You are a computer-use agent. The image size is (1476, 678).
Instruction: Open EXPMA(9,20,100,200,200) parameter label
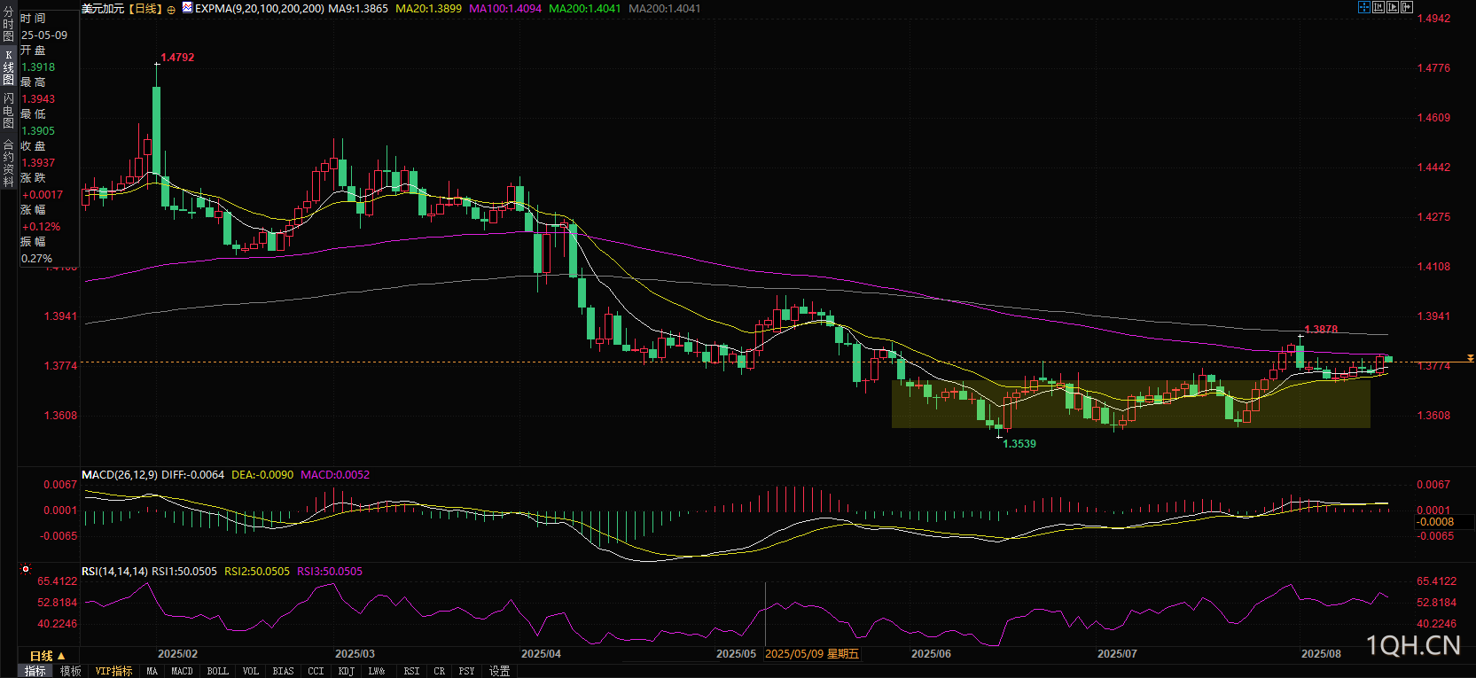point(259,9)
